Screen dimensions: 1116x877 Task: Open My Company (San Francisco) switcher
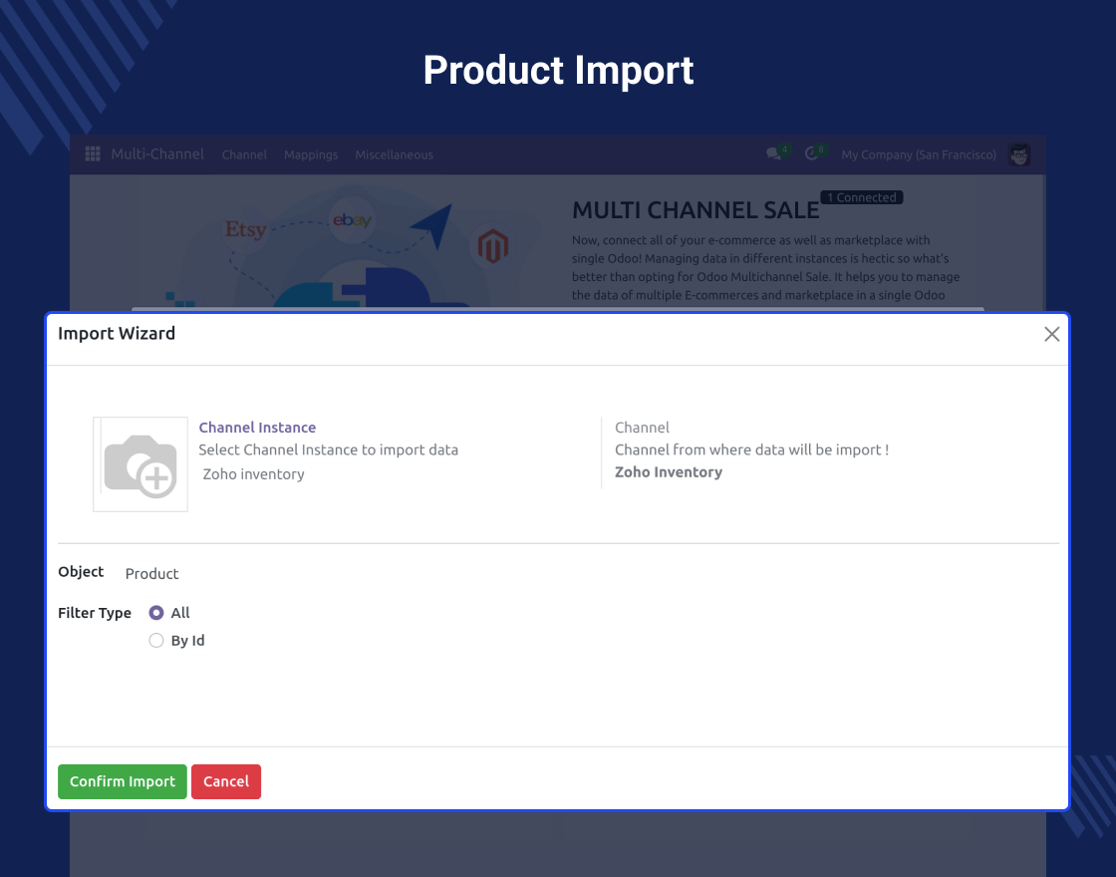(919, 154)
